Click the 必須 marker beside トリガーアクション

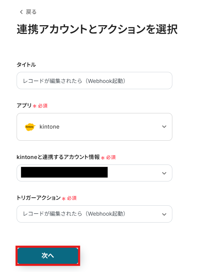(x=72, y=198)
